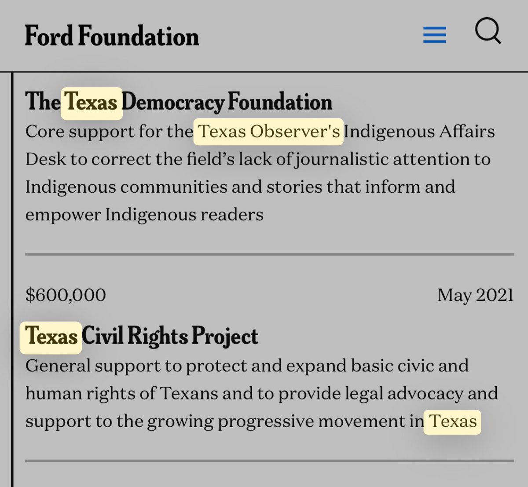Click the May 2021 grant date

[x=475, y=295]
